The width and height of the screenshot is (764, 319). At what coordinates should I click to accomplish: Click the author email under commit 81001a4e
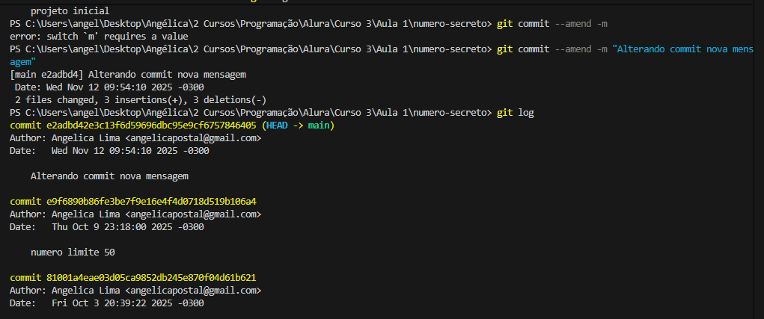(193, 290)
